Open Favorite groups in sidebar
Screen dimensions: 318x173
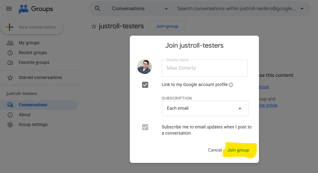pyautogui.click(x=34, y=63)
